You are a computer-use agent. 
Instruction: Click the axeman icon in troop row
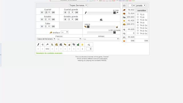[47, 45]
